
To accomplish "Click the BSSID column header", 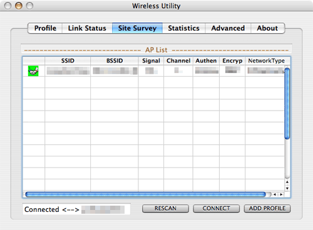I will 115,61.
